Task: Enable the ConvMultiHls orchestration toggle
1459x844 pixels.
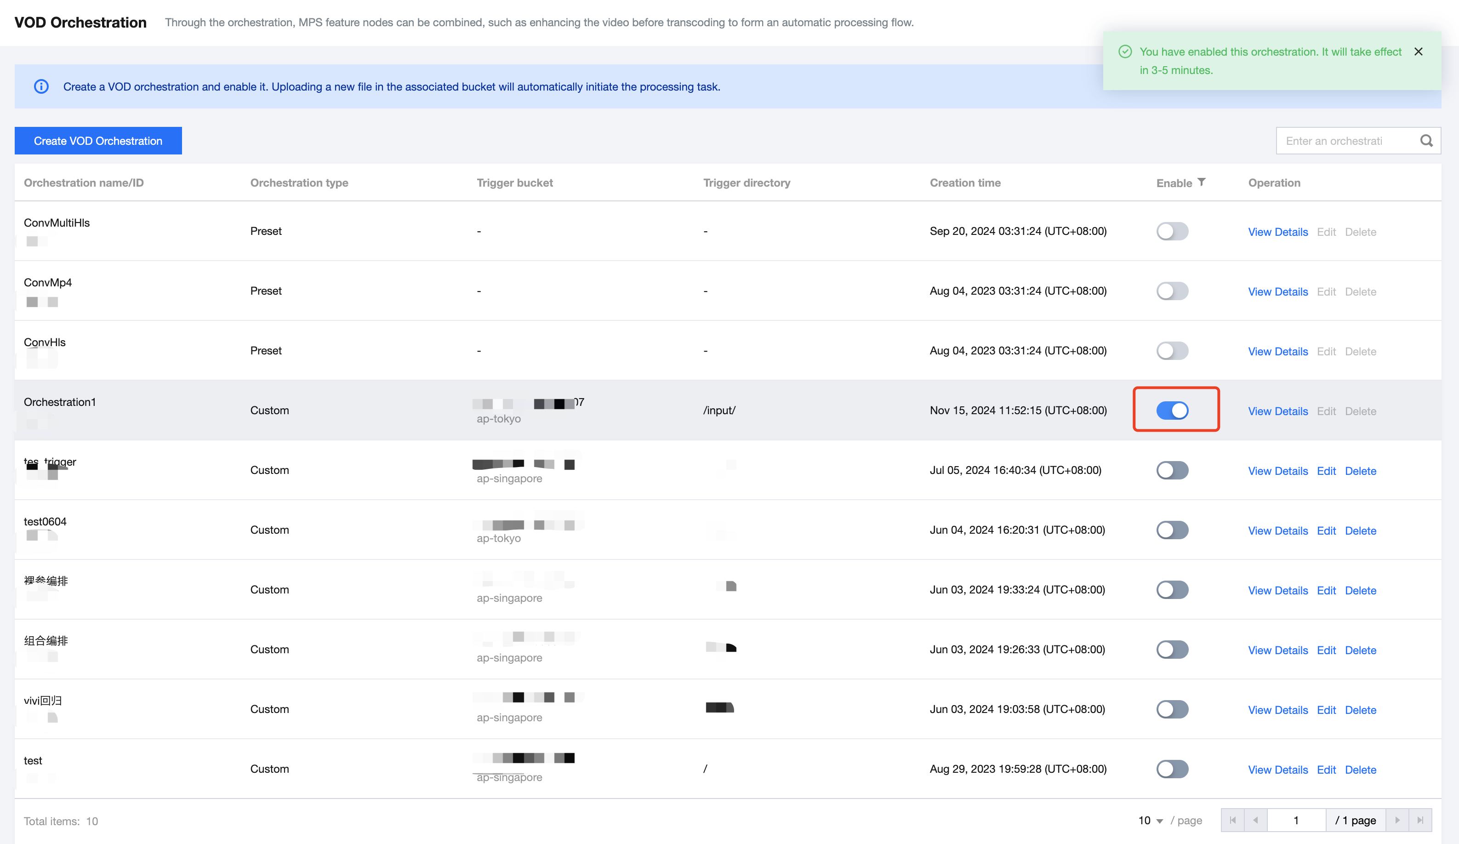Action: [x=1172, y=231]
